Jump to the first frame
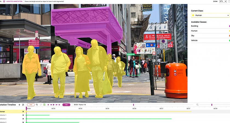 coord(48,105)
